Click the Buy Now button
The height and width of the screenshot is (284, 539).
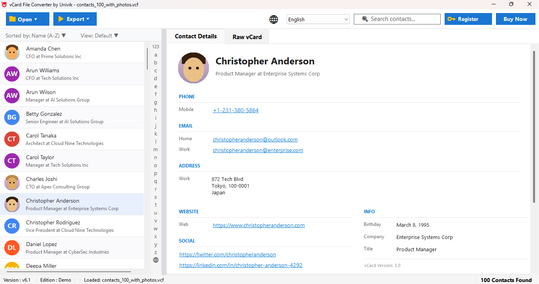tap(515, 19)
